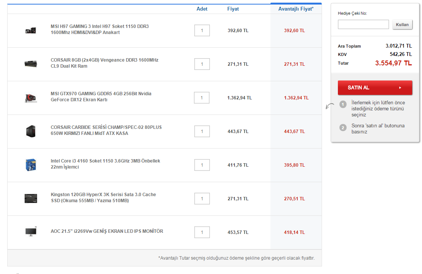This screenshot has width=422, height=274.
Task: Click the Hediye Çeki No label
Action: (x=352, y=13)
